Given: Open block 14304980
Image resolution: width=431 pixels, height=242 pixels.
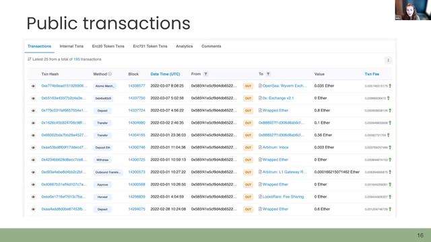Looking at the screenshot, I should click(x=137, y=123).
